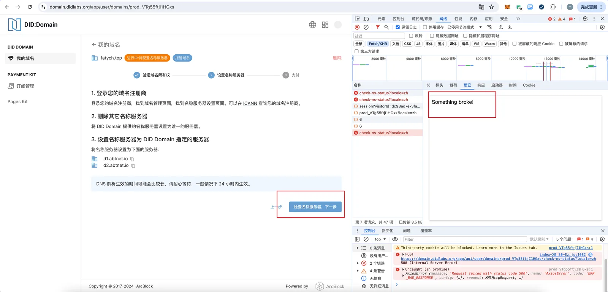Switch to the 元素 DevTools tab

click(x=382, y=19)
